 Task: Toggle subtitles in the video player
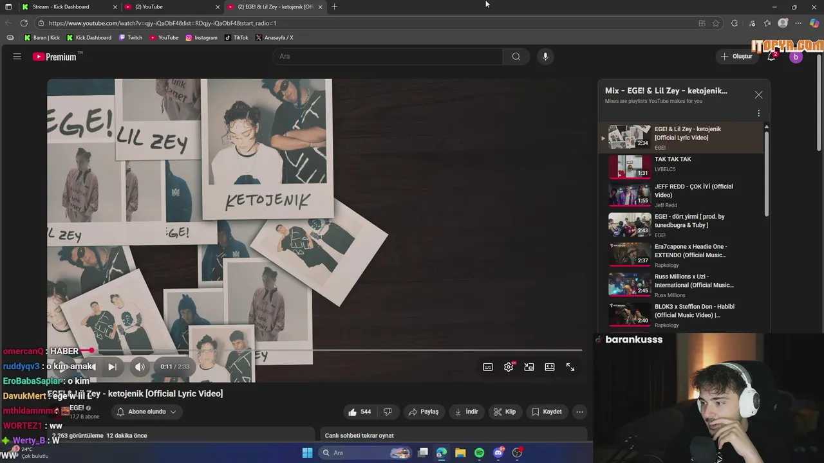488,367
